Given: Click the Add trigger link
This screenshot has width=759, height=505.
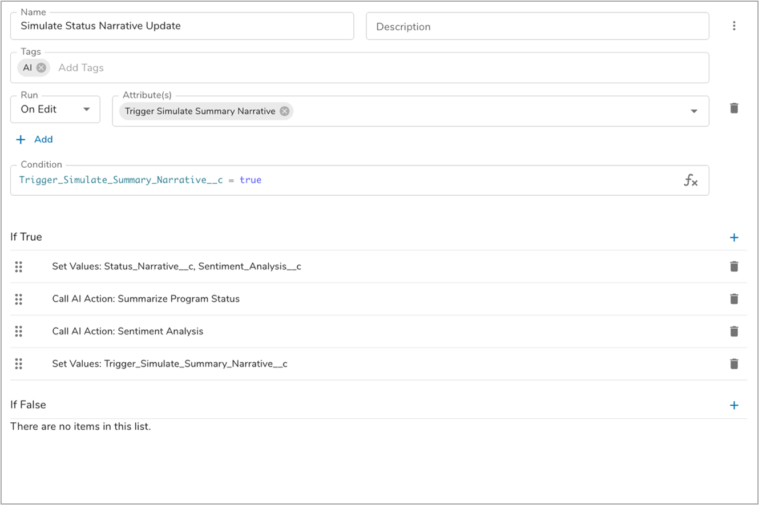Looking at the screenshot, I should pyautogui.click(x=35, y=139).
